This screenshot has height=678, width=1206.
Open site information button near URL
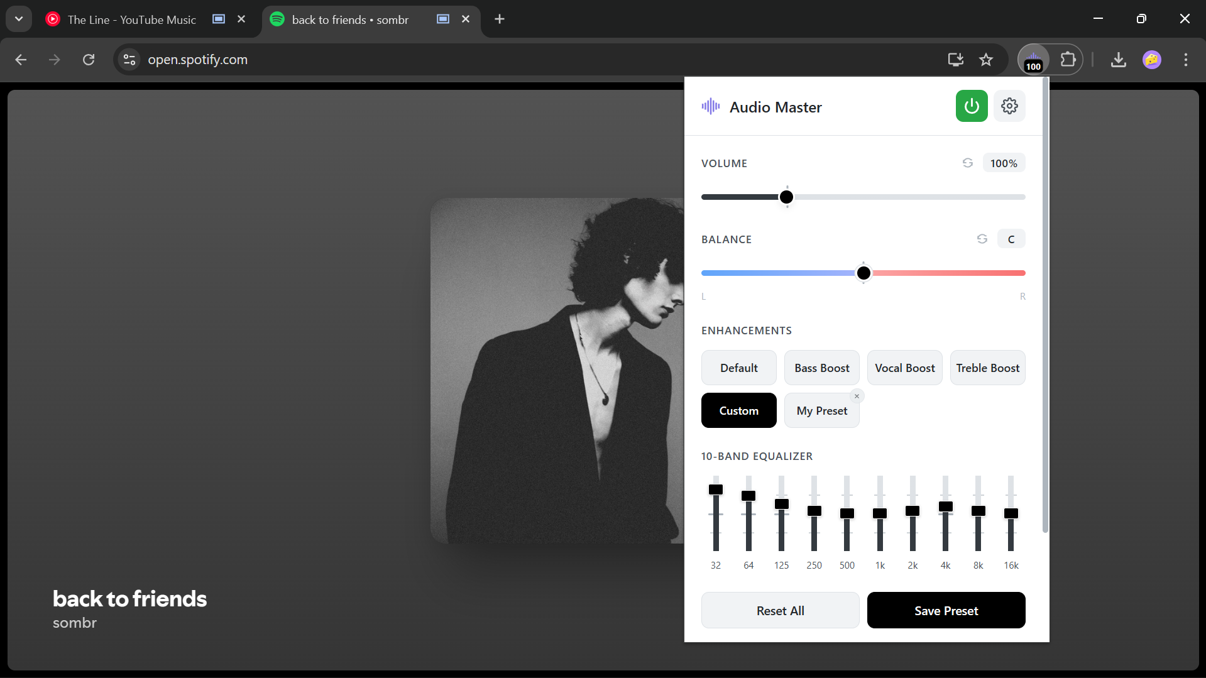(x=129, y=60)
